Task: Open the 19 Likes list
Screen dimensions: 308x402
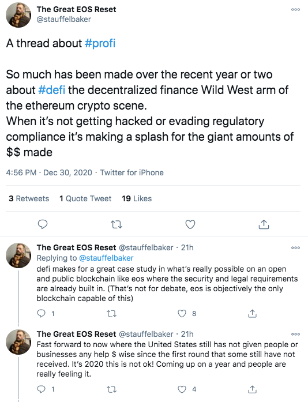Action: pos(137,198)
